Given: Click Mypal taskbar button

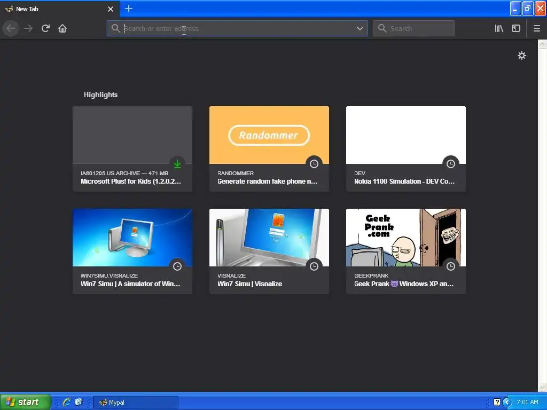Looking at the screenshot, I should point(136,403).
